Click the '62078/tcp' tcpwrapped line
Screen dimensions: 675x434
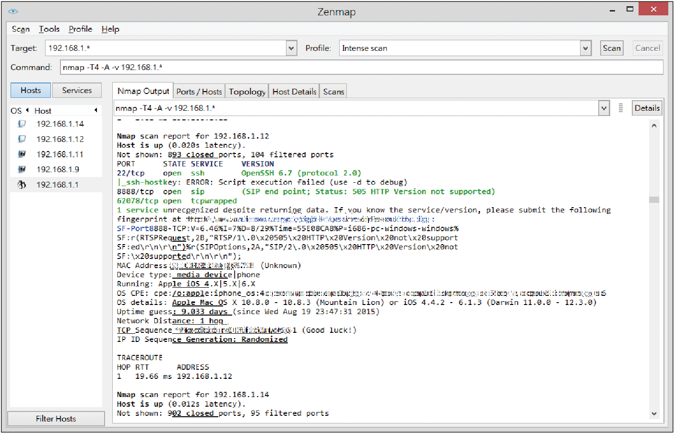177,201
